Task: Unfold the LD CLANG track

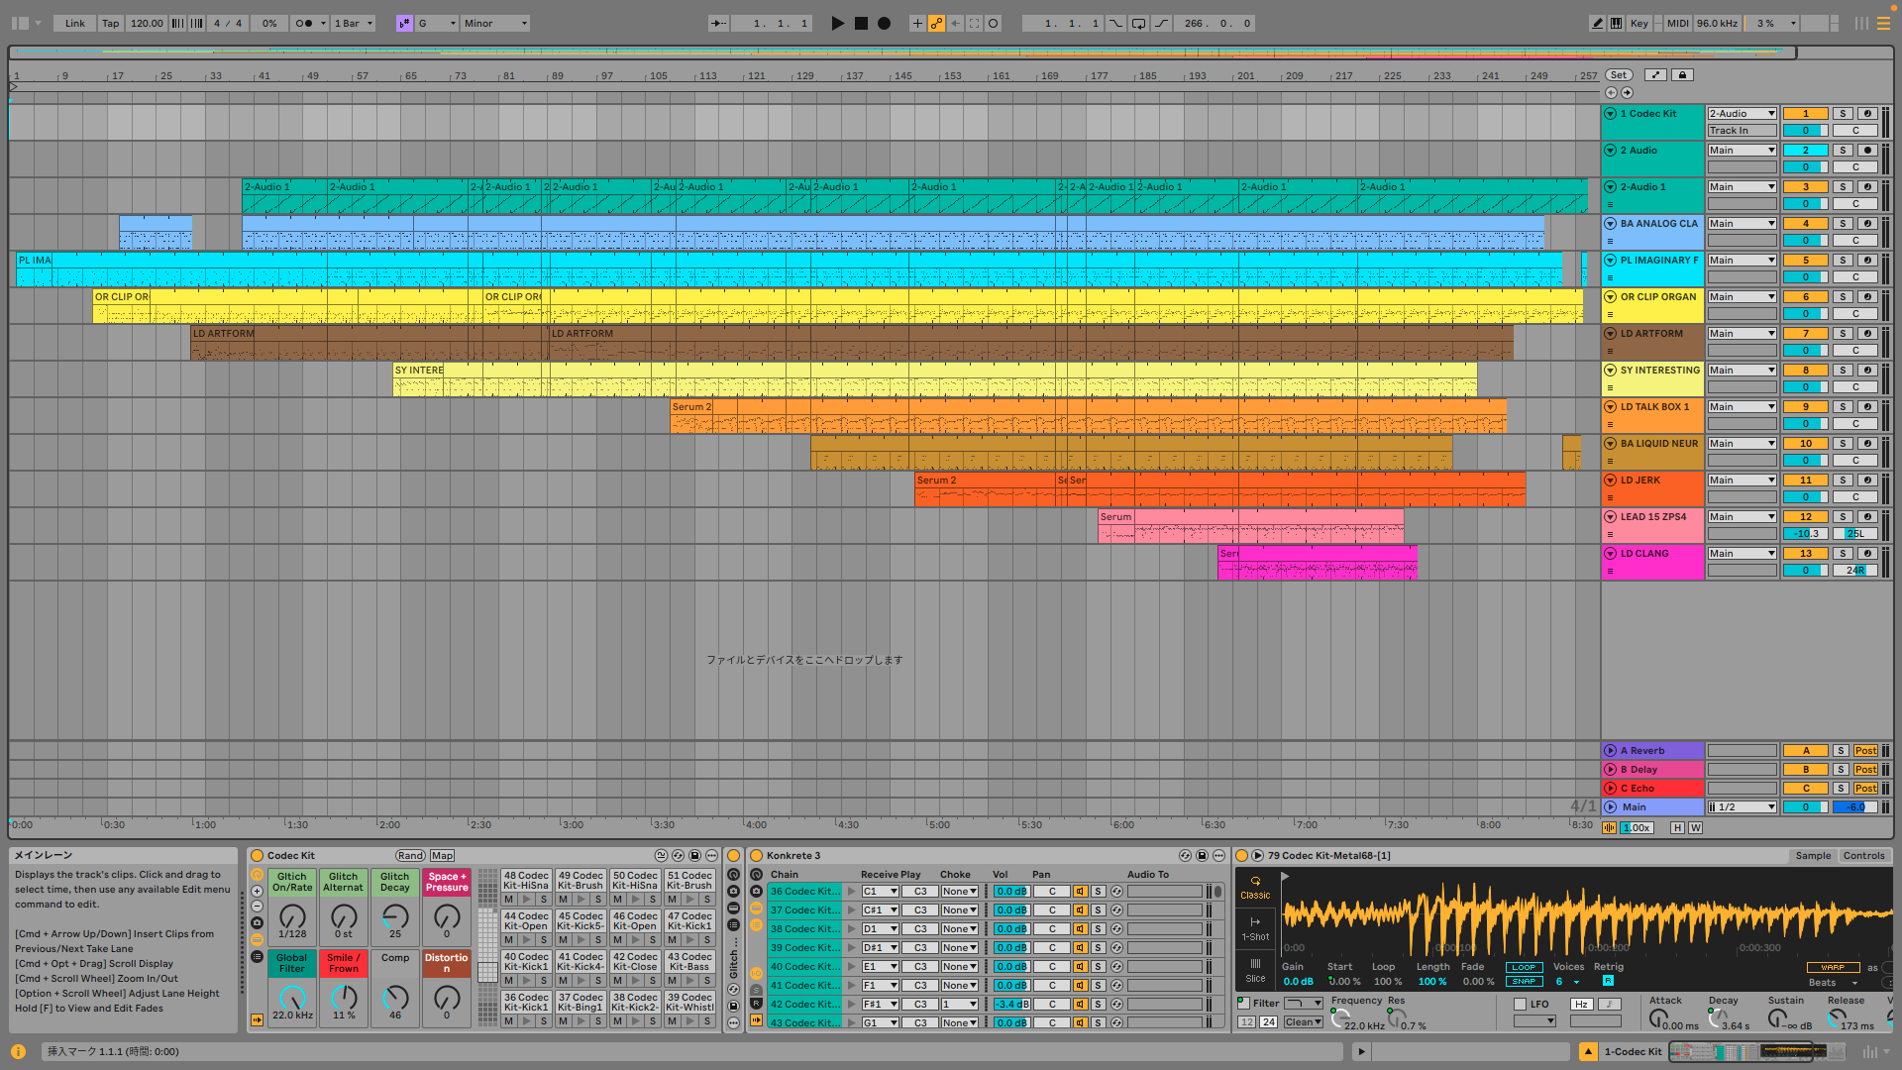Action: 1610,553
